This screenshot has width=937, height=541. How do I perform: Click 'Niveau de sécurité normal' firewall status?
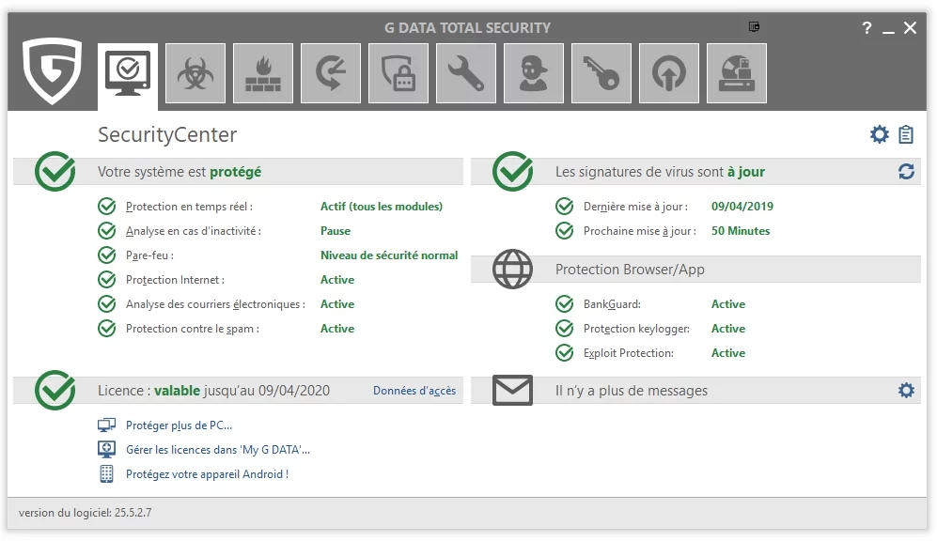389,255
